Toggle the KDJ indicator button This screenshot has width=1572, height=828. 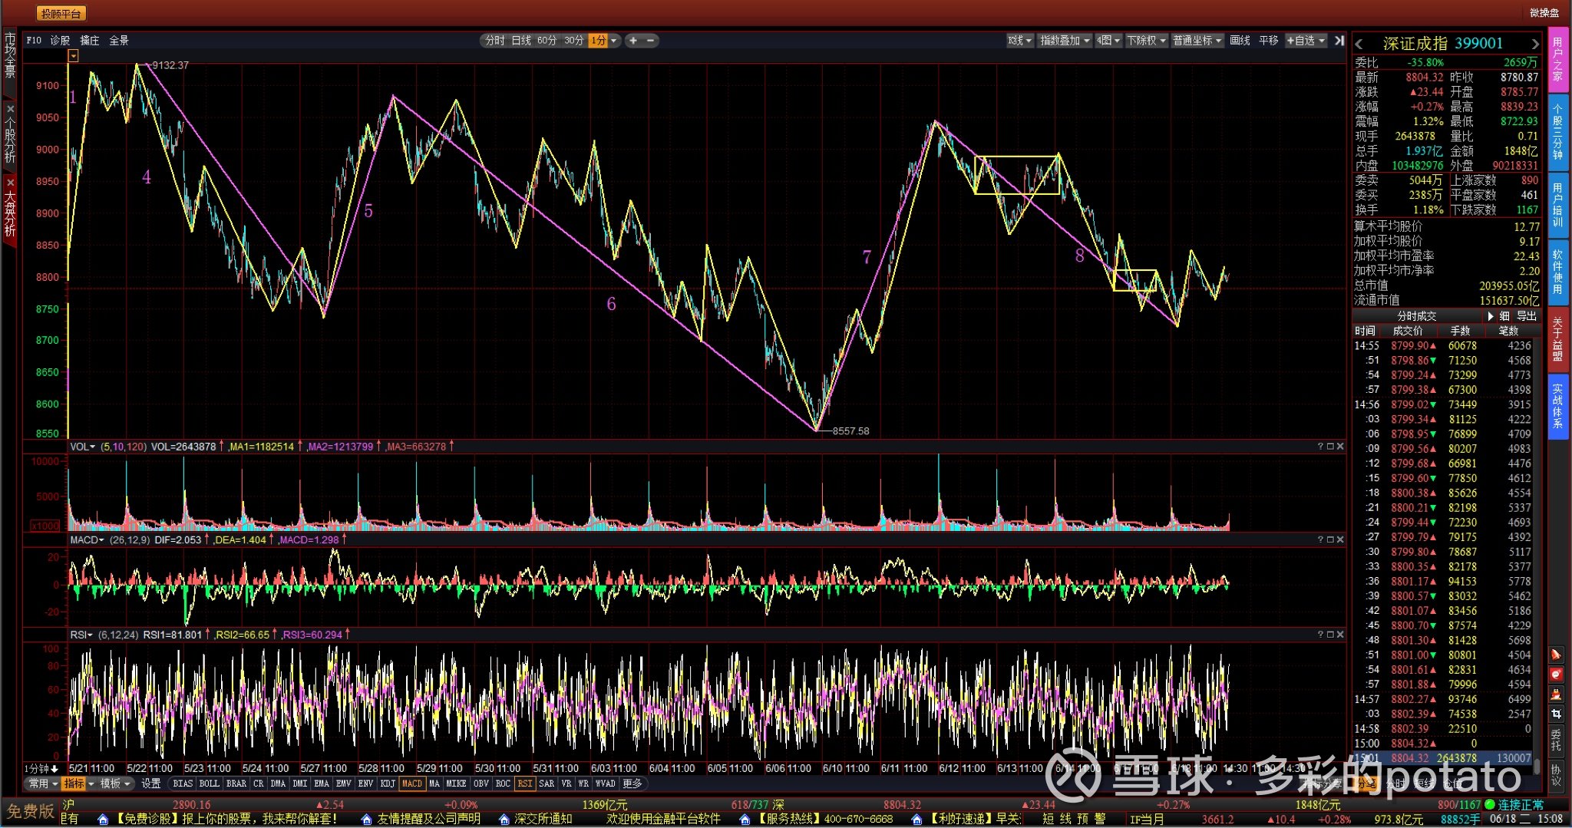tap(388, 783)
